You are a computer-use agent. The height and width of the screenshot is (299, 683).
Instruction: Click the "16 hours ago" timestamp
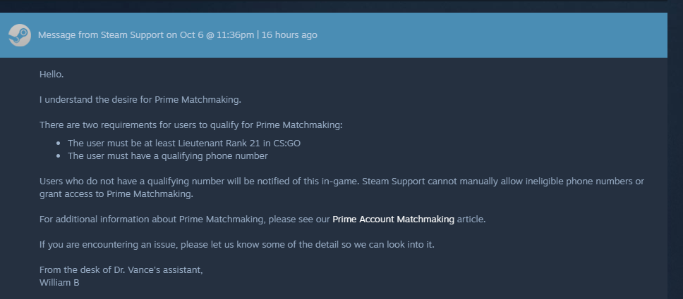pyautogui.click(x=289, y=34)
